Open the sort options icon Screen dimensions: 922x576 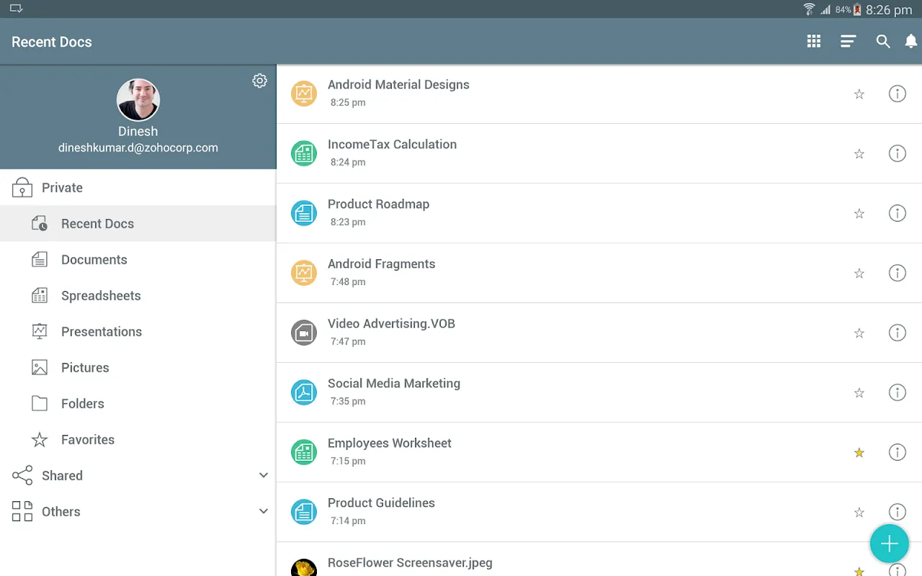tap(848, 42)
